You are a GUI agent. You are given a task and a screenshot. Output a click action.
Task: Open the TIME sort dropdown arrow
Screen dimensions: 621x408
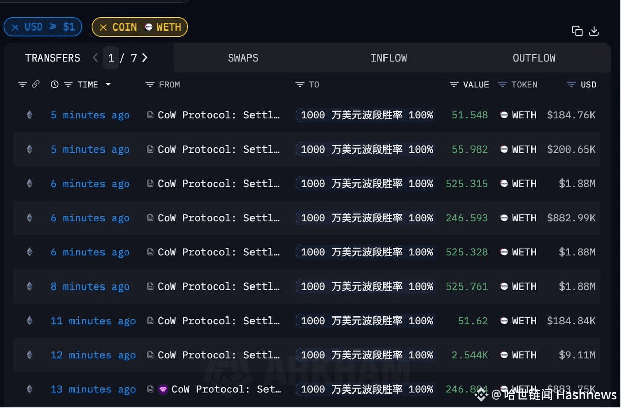108,84
